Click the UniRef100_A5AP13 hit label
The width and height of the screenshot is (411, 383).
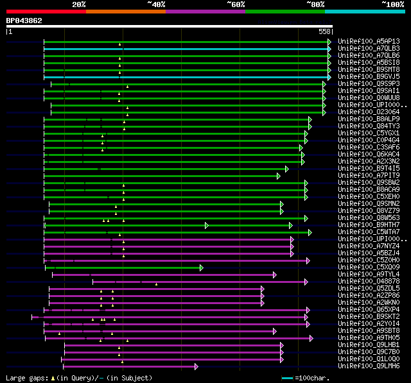point(369,41)
